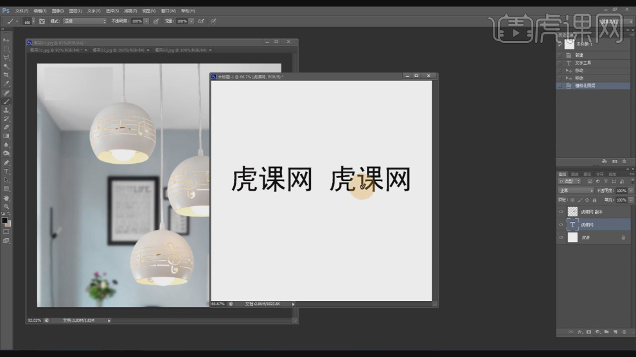The width and height of the screenshot is (636, 357).
Task: Hide the 虎课网 text layer
Action: tap(561, 225)
